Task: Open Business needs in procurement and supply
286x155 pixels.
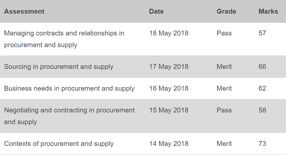Action: 69,88
